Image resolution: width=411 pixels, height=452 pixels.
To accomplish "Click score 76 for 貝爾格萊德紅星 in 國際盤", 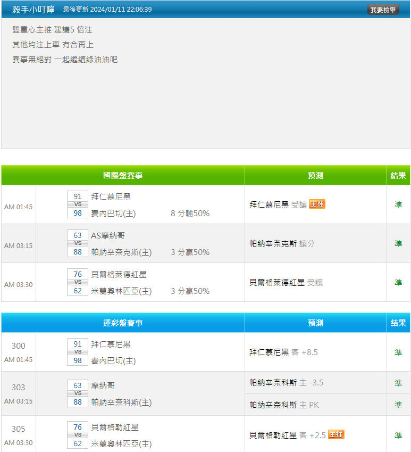I will click(x=78, y=274).
